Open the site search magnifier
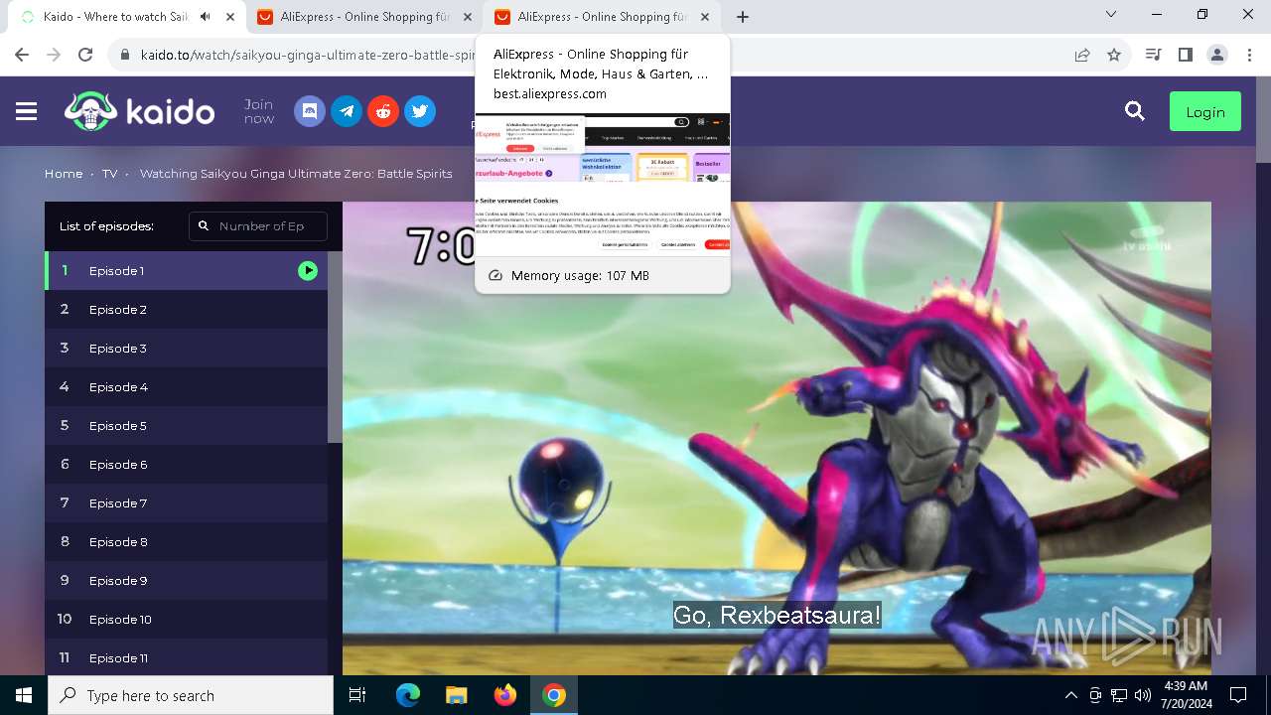This screenshot has width=1271, height=715. 1135,111
